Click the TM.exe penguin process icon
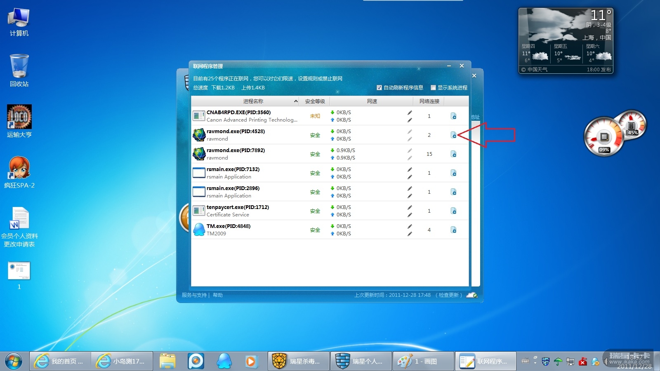 (x=199, y=230)
